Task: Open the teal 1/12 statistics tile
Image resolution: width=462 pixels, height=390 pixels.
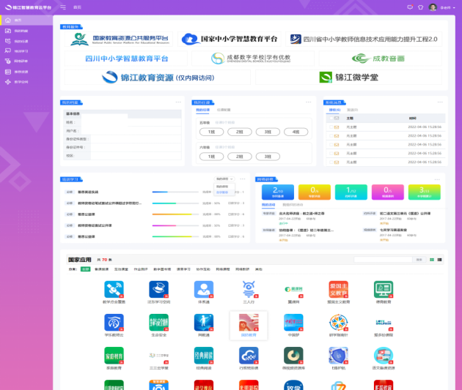Action: 351,192
